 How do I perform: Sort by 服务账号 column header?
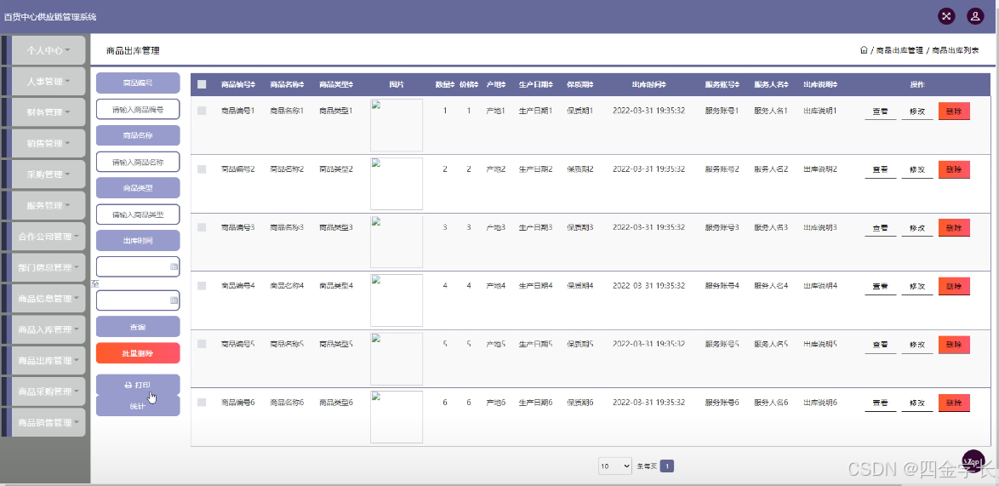722,85
